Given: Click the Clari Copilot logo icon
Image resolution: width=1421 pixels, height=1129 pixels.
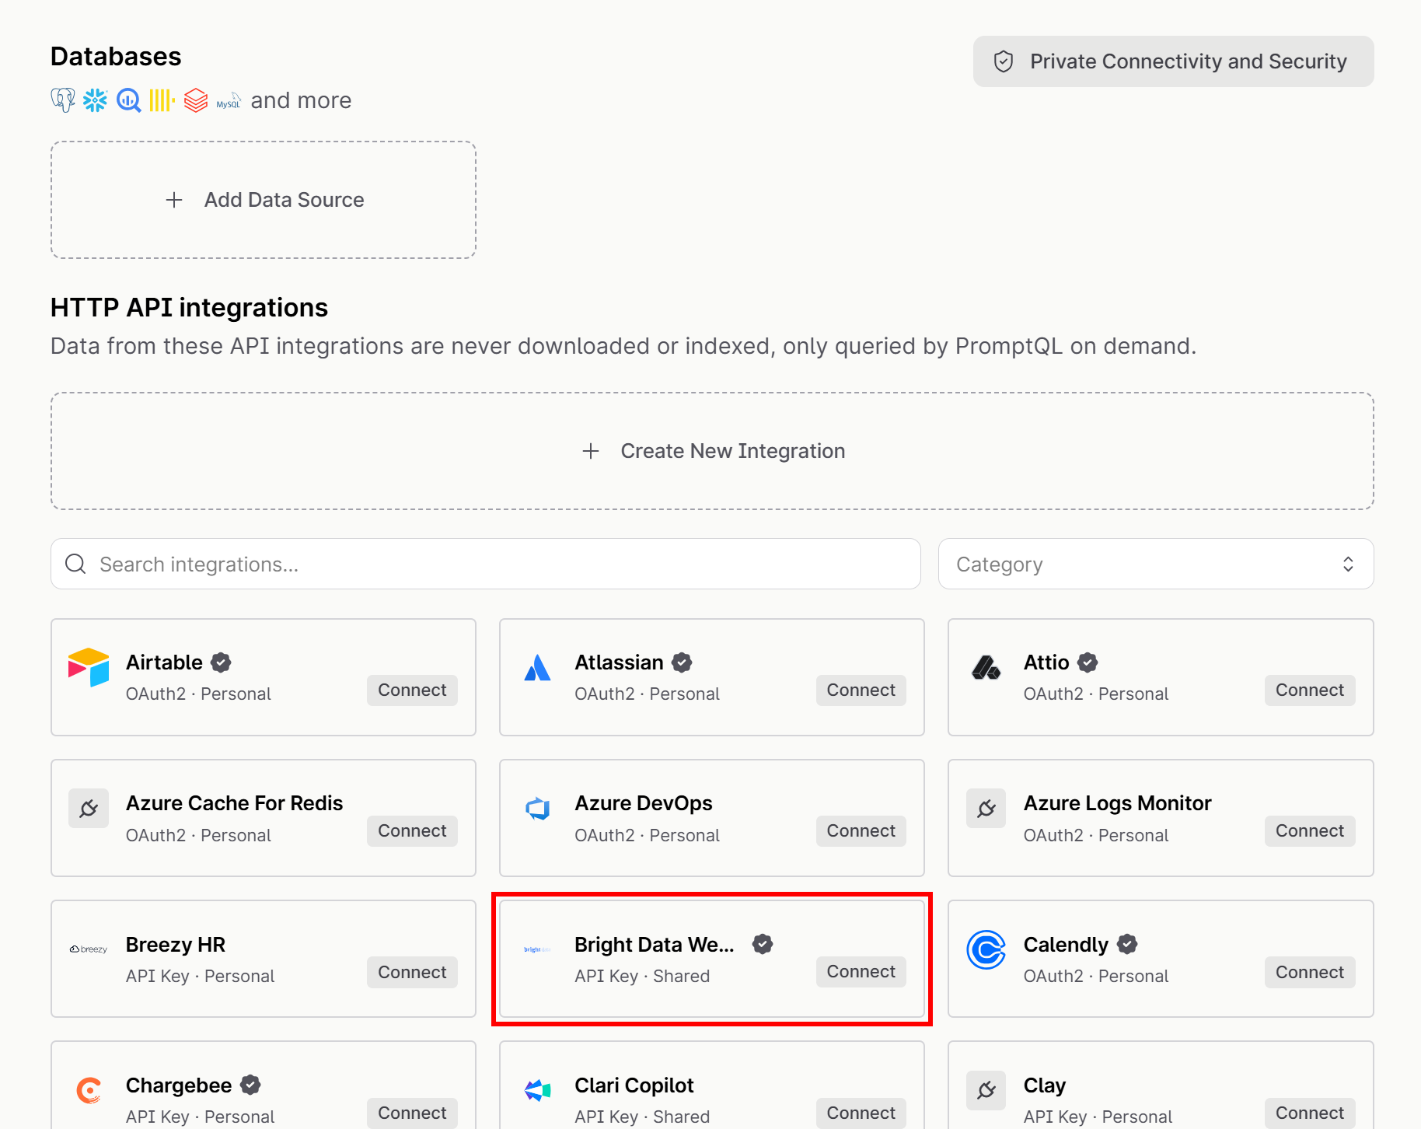Looking at the screenshot, I should coord(537,1090).
